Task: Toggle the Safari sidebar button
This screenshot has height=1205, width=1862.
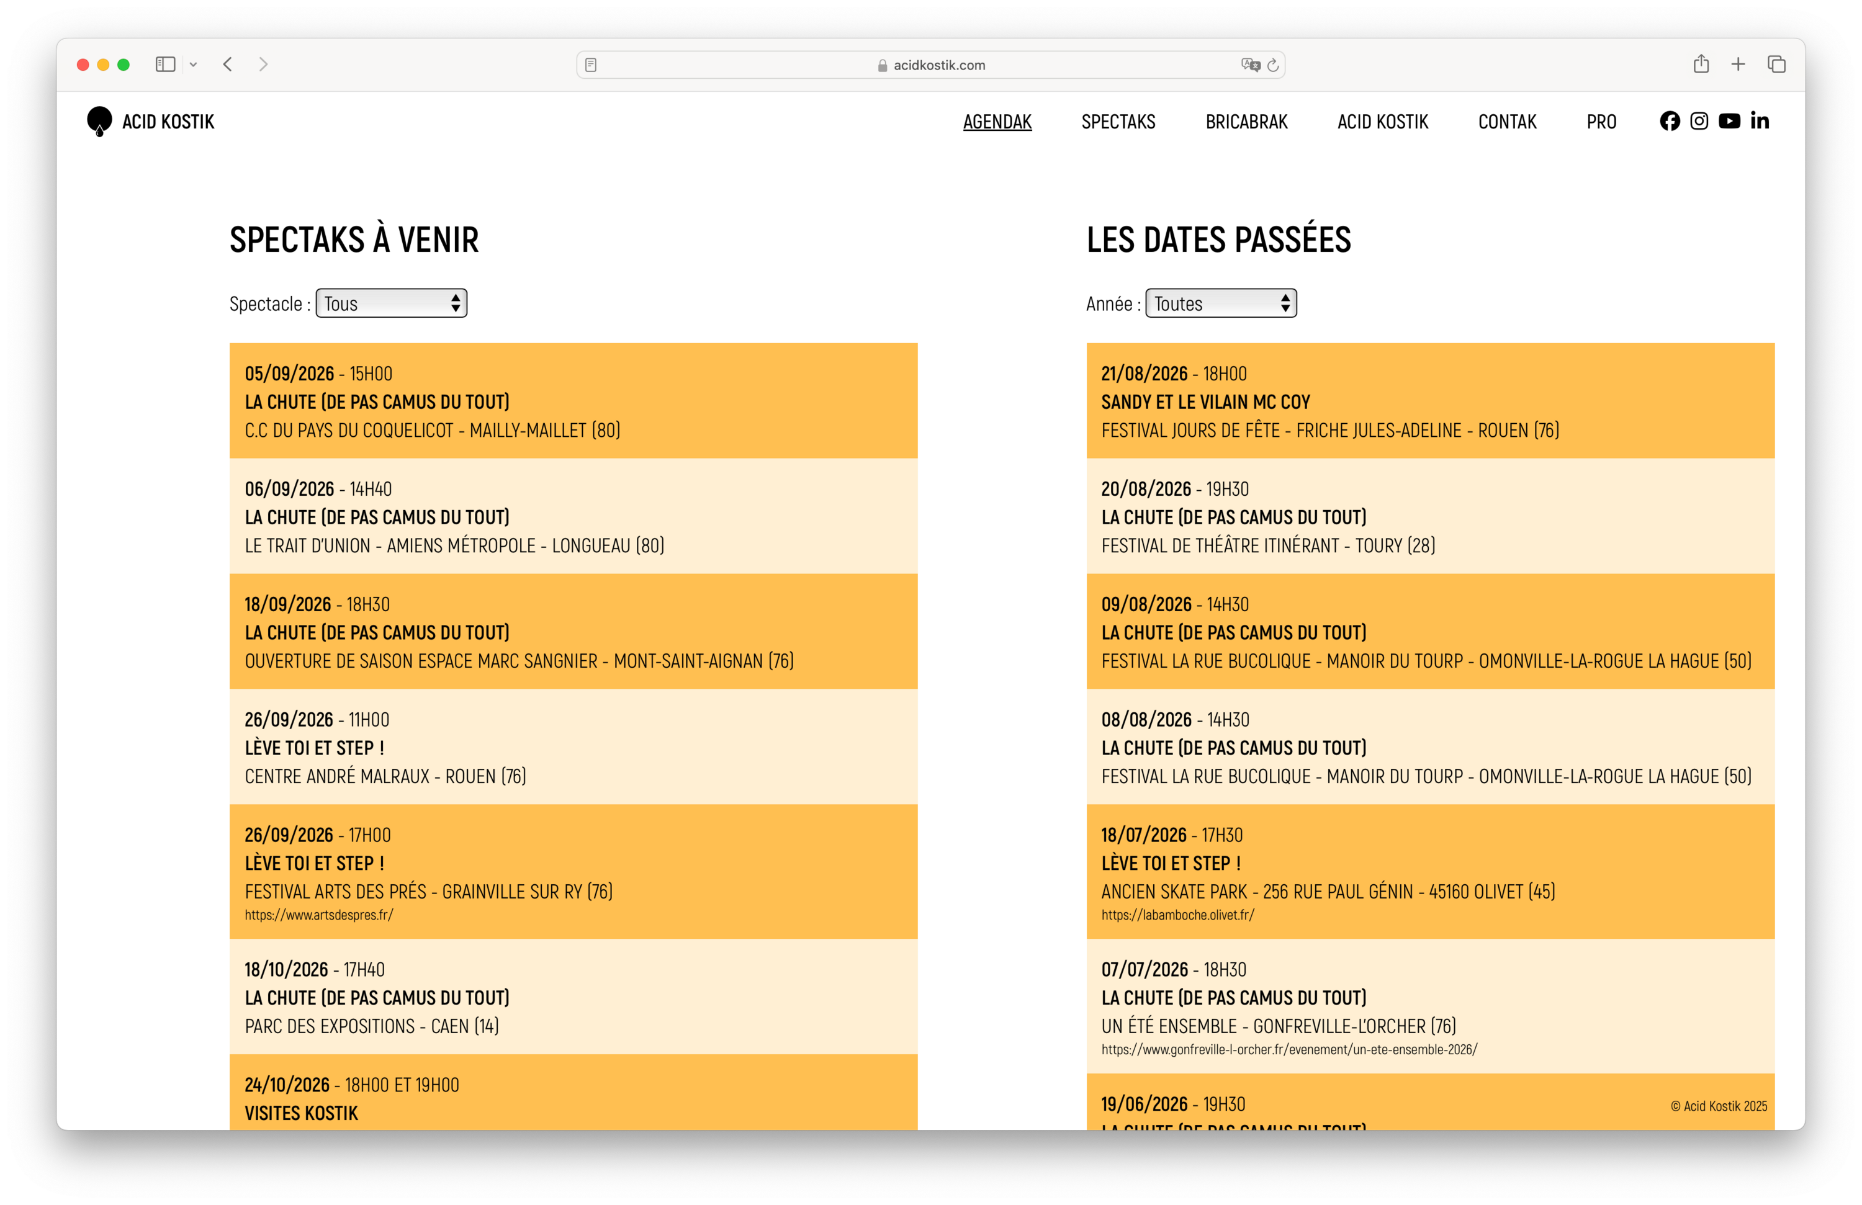Action: tap(165, 65)
